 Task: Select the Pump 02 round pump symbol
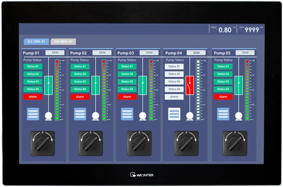pos(96,116)
